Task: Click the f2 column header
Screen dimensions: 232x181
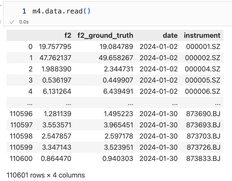Action: [x=68, y=36]
